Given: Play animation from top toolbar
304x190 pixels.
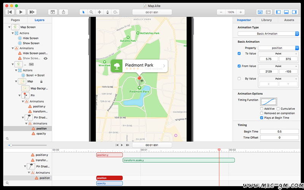Looking at the screenshot, I should click(x=21, y=12).
